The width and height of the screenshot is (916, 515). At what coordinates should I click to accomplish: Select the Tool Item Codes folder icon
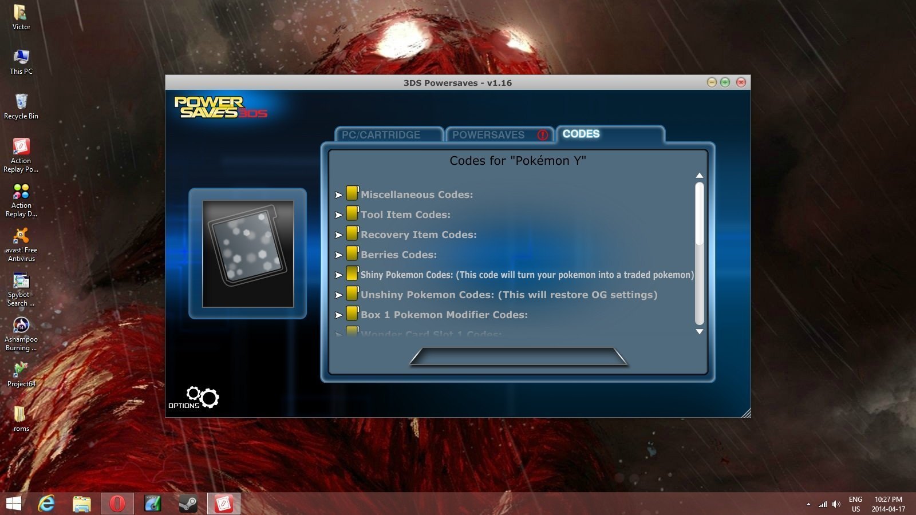[x=352, y=213]
